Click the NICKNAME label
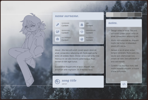The width and height of the screenshot is (148, 100). click(x=66, y=23)
